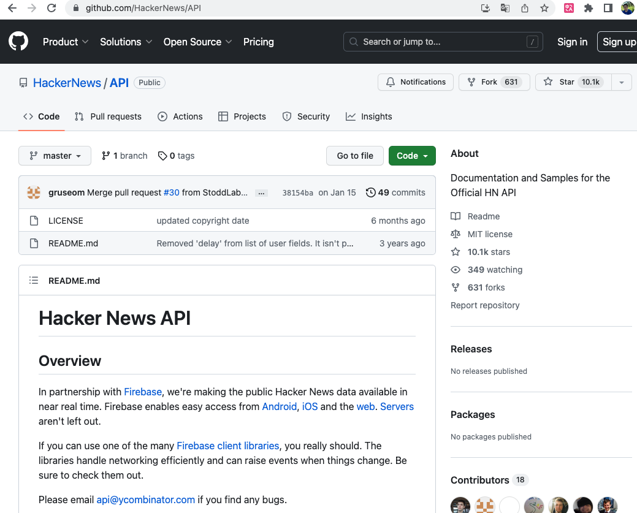Open commit hash 38154ba
The image size is (637, 513).
coord(298,192)
